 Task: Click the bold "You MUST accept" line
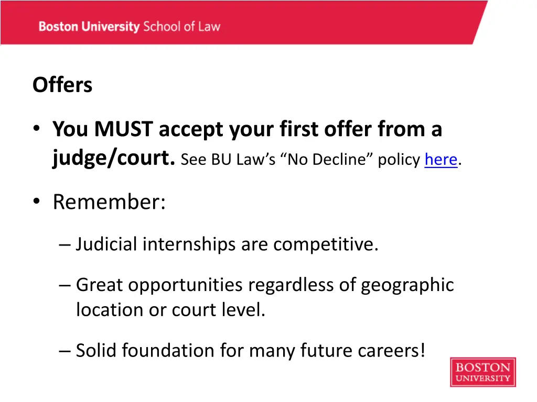(x=247, y=129)
